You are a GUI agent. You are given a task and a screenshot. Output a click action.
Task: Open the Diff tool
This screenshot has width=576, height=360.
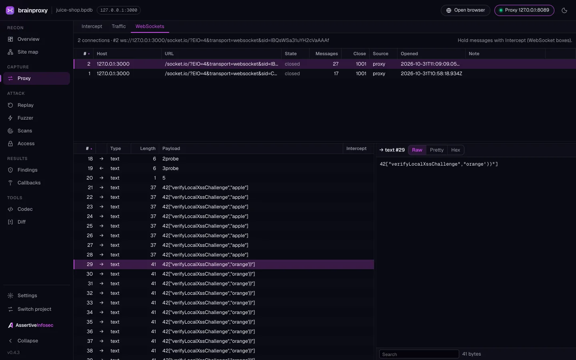click(x=36, y=222)
